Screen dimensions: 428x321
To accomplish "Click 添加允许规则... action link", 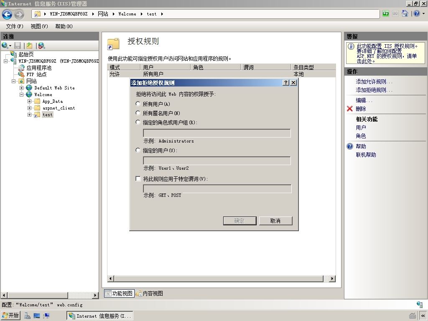I will point(374,82).
